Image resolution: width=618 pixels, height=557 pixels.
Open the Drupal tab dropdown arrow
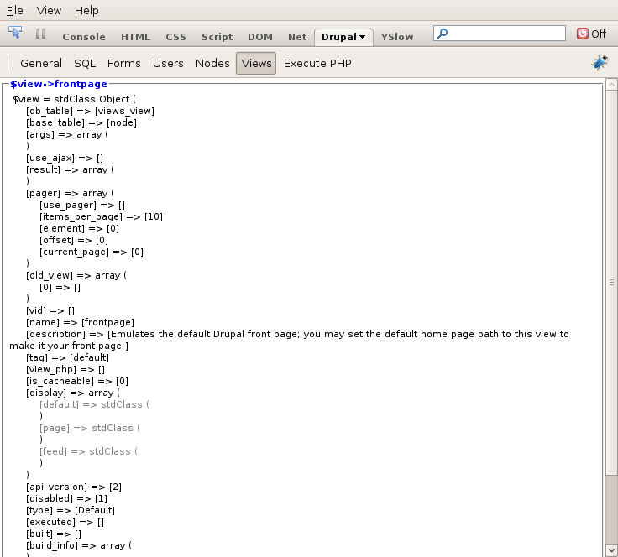pyautogui.click(x=362, y=37)
